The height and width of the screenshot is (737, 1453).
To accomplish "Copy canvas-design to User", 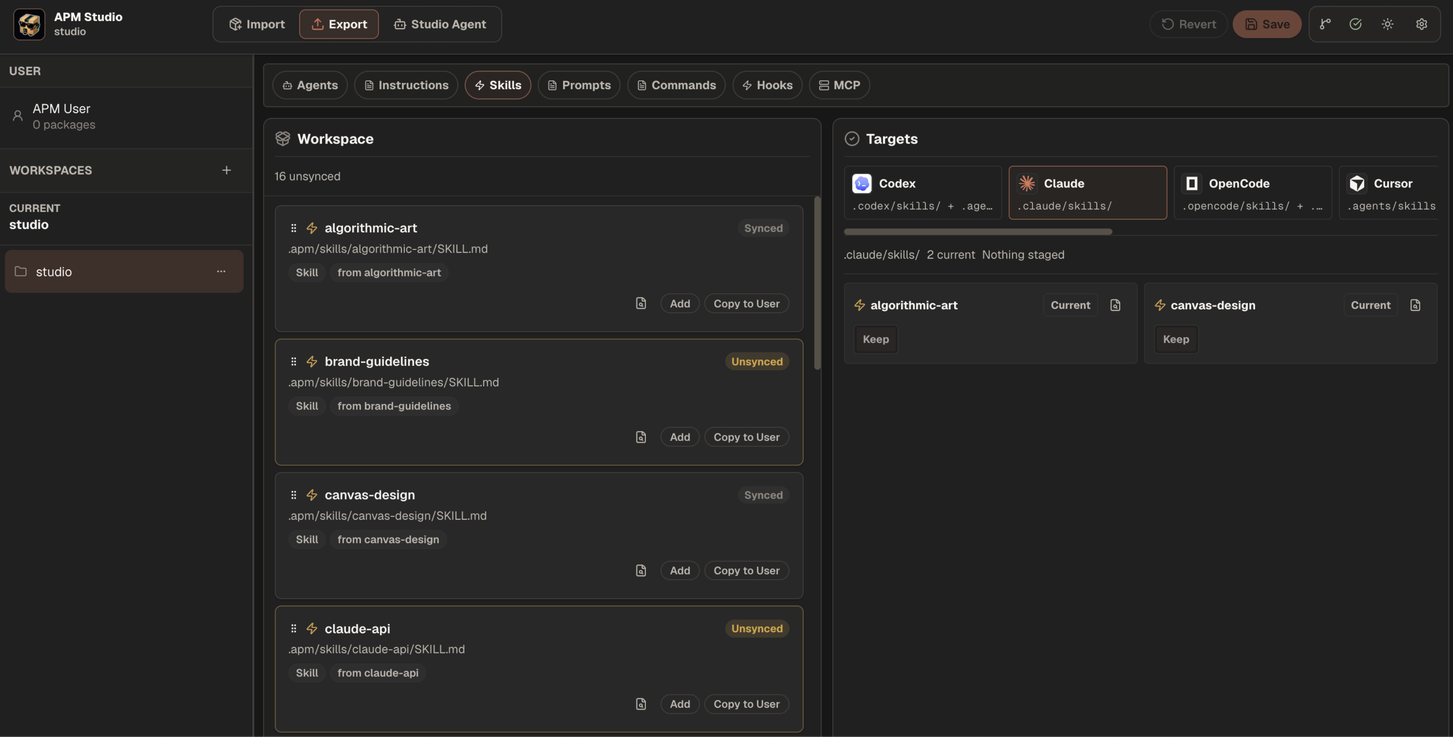I will coord(746,571).
